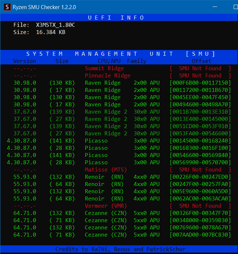
Task: Click the window title 'Ryzen SMU Checker 1.2.2.0'
Action: click(44, 7)
